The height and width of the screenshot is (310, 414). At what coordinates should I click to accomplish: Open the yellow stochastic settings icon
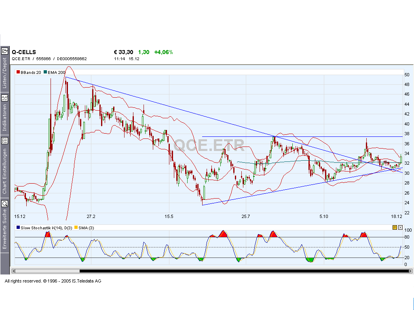coord(395,228)
